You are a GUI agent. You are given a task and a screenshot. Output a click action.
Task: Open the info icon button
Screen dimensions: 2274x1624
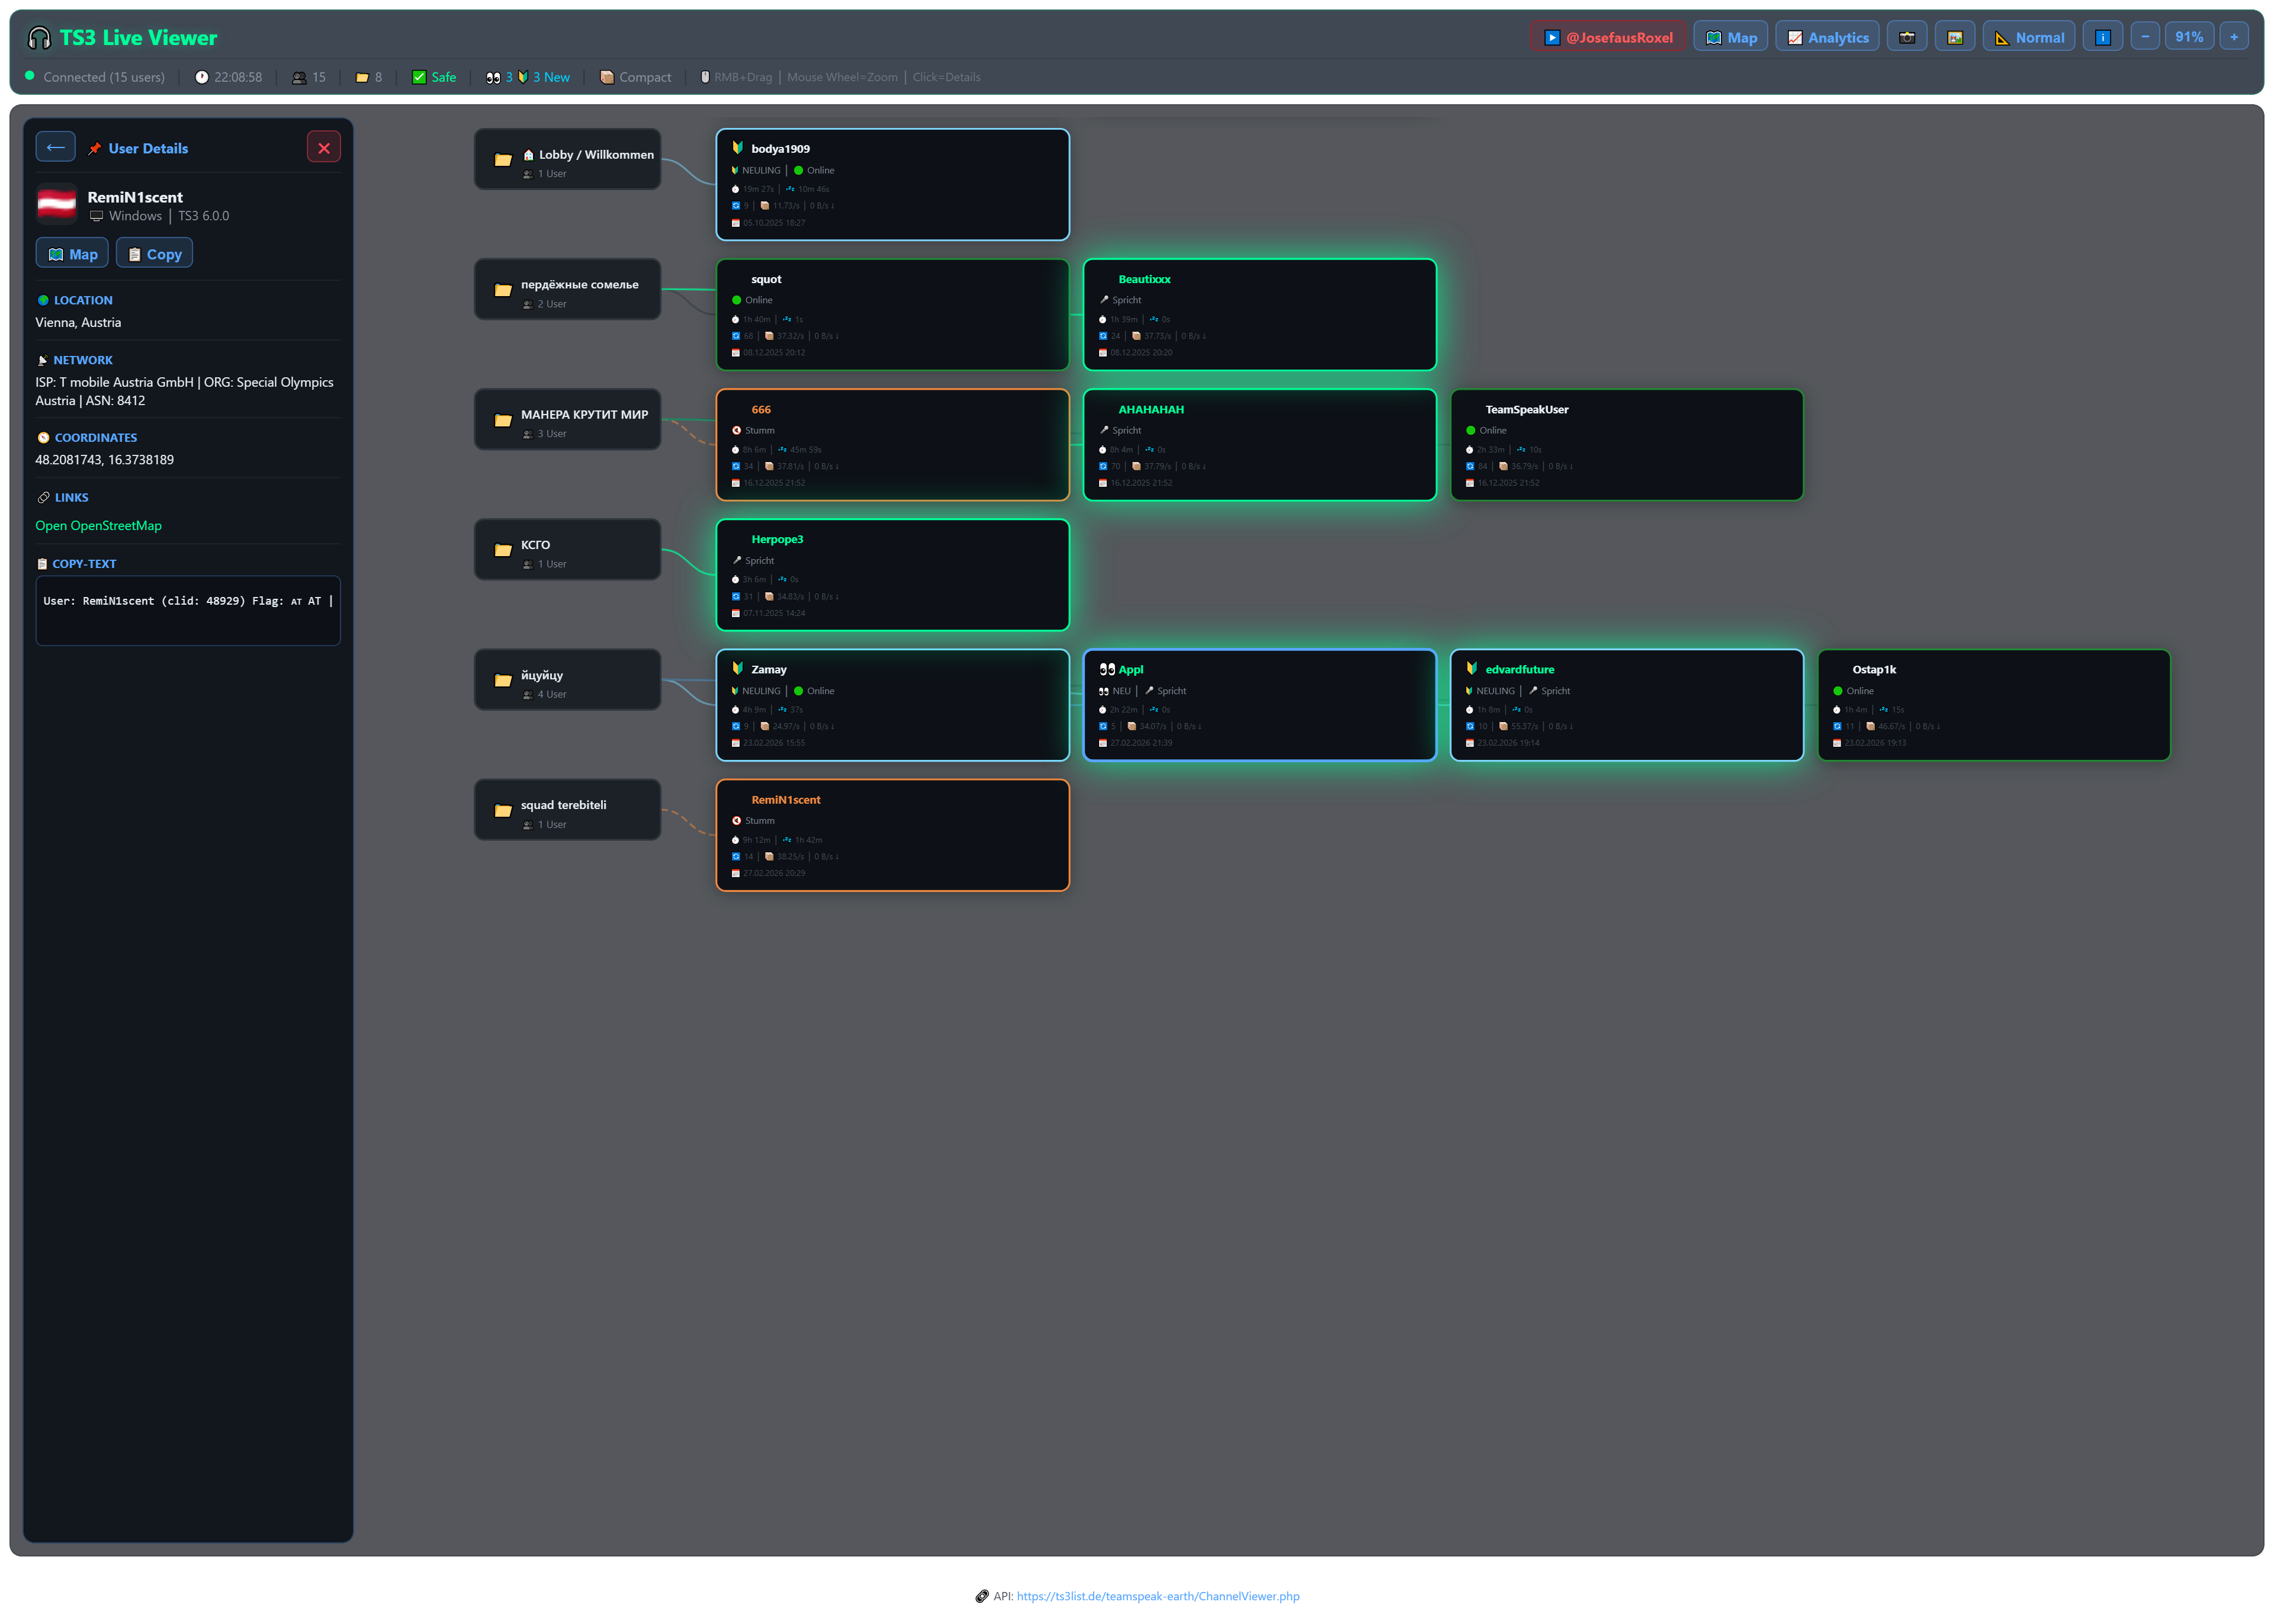coord(2102,37)
